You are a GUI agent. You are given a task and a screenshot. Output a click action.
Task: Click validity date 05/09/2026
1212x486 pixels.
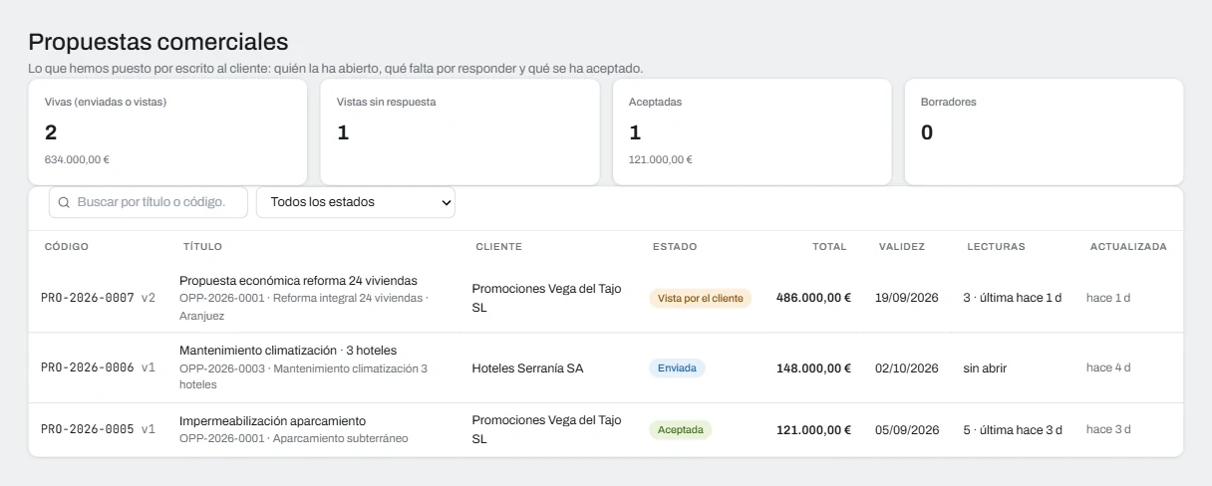[x=907, y=430]
